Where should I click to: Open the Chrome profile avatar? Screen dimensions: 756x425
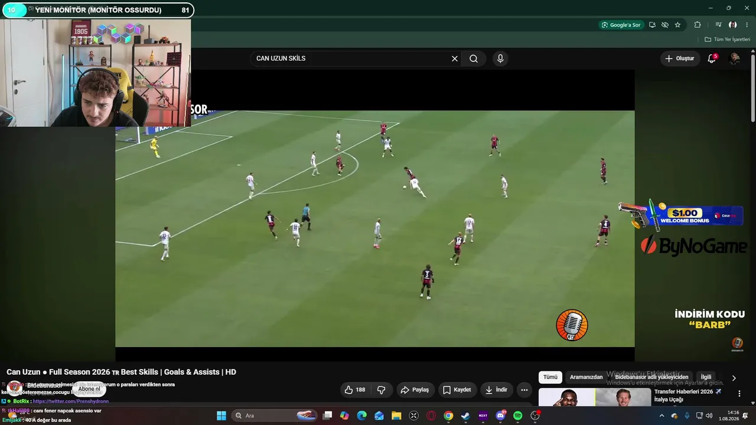732,25
